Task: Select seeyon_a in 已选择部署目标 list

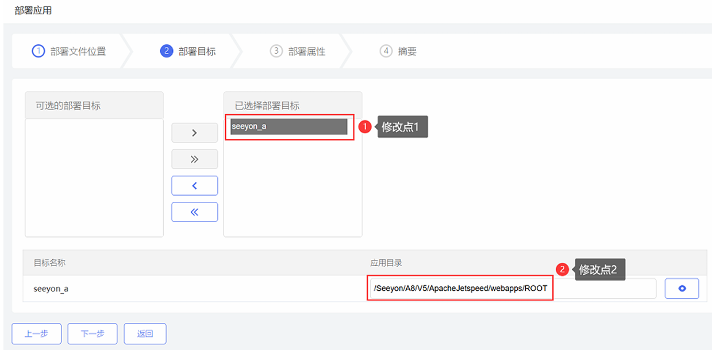Action: click(289, 126)
